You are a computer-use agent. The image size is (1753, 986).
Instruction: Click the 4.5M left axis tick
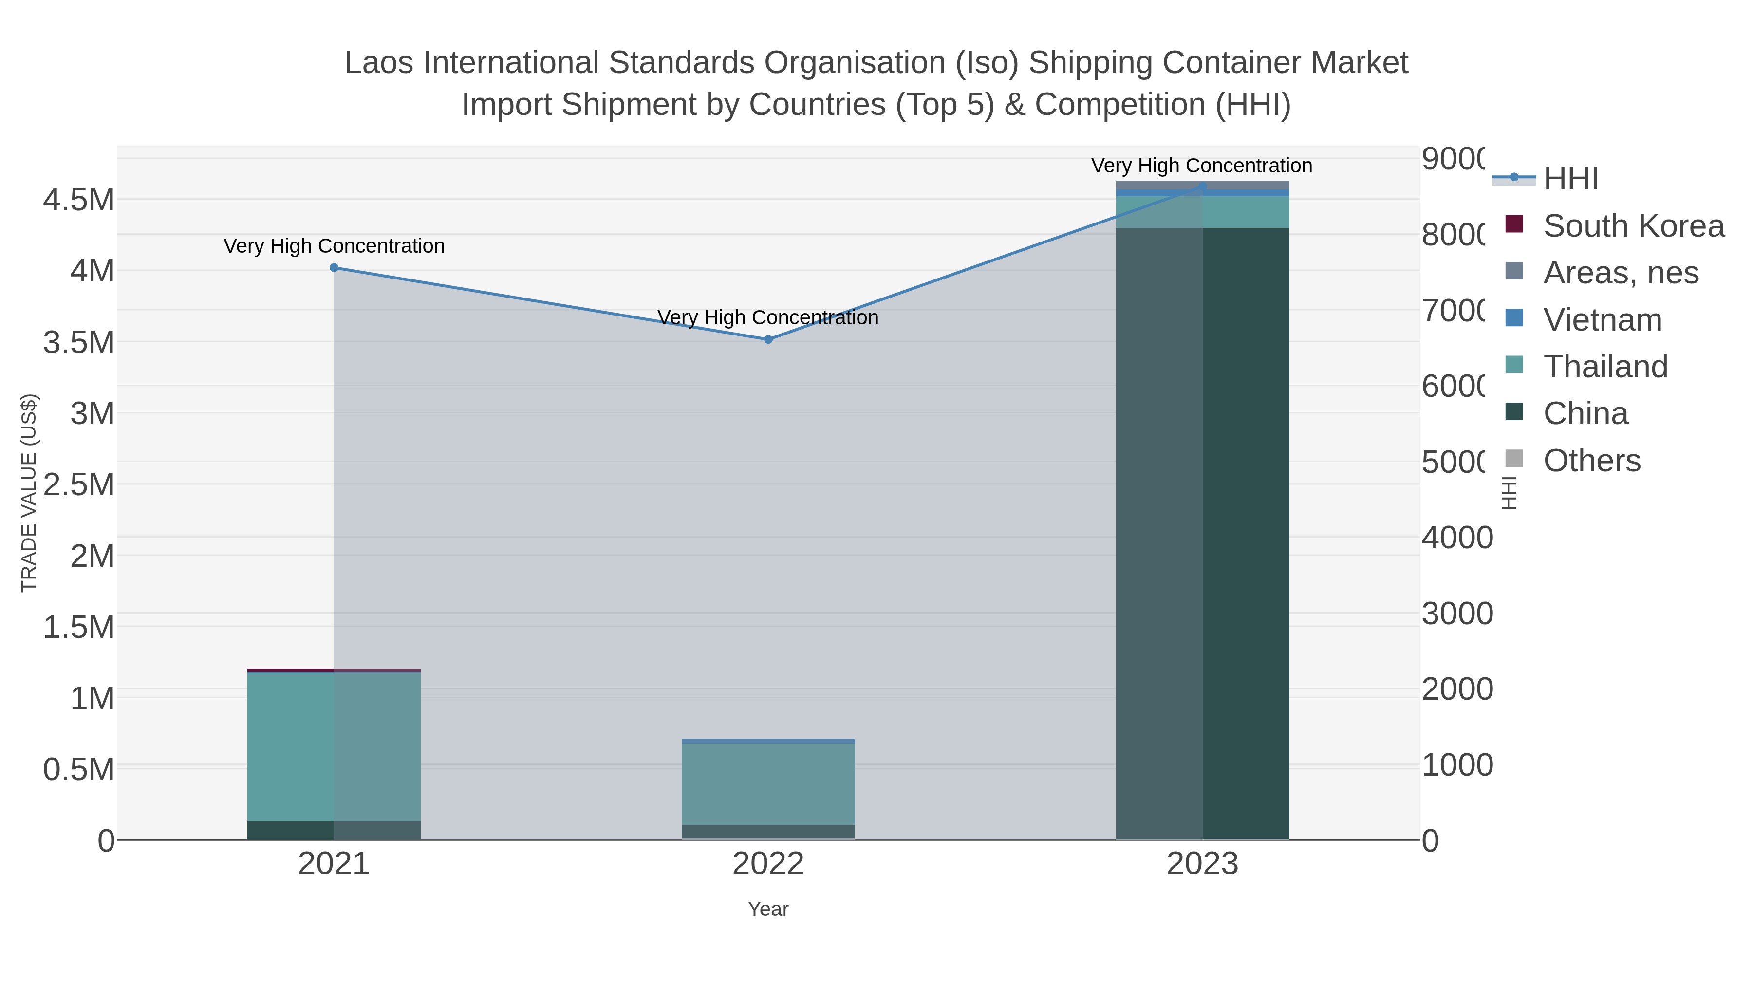79,200
